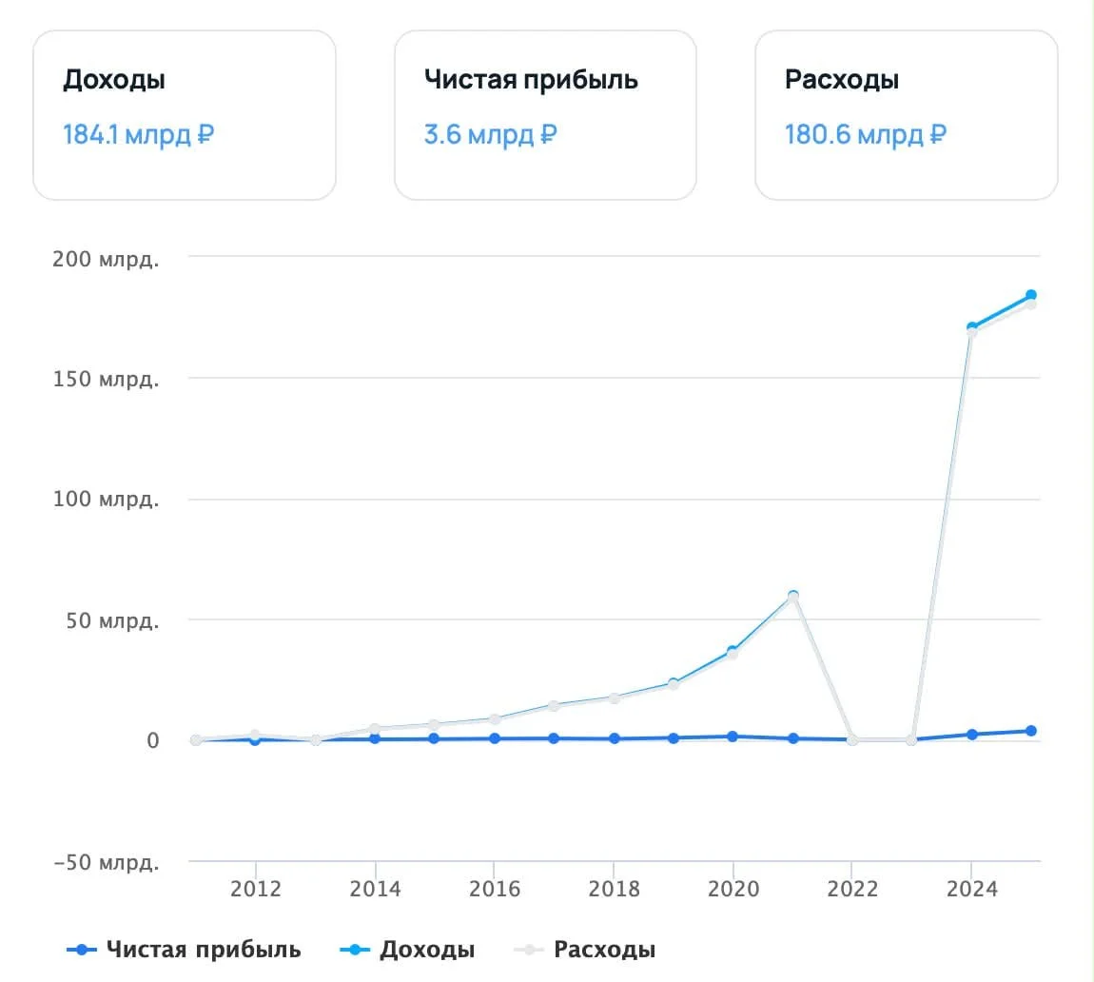Click the 200 млрд. y-axis label
The width and height of the screenshot is (1094, 982).
tap(106, 259)
